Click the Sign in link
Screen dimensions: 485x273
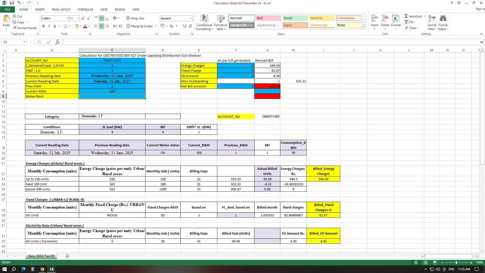coord(480,9)
